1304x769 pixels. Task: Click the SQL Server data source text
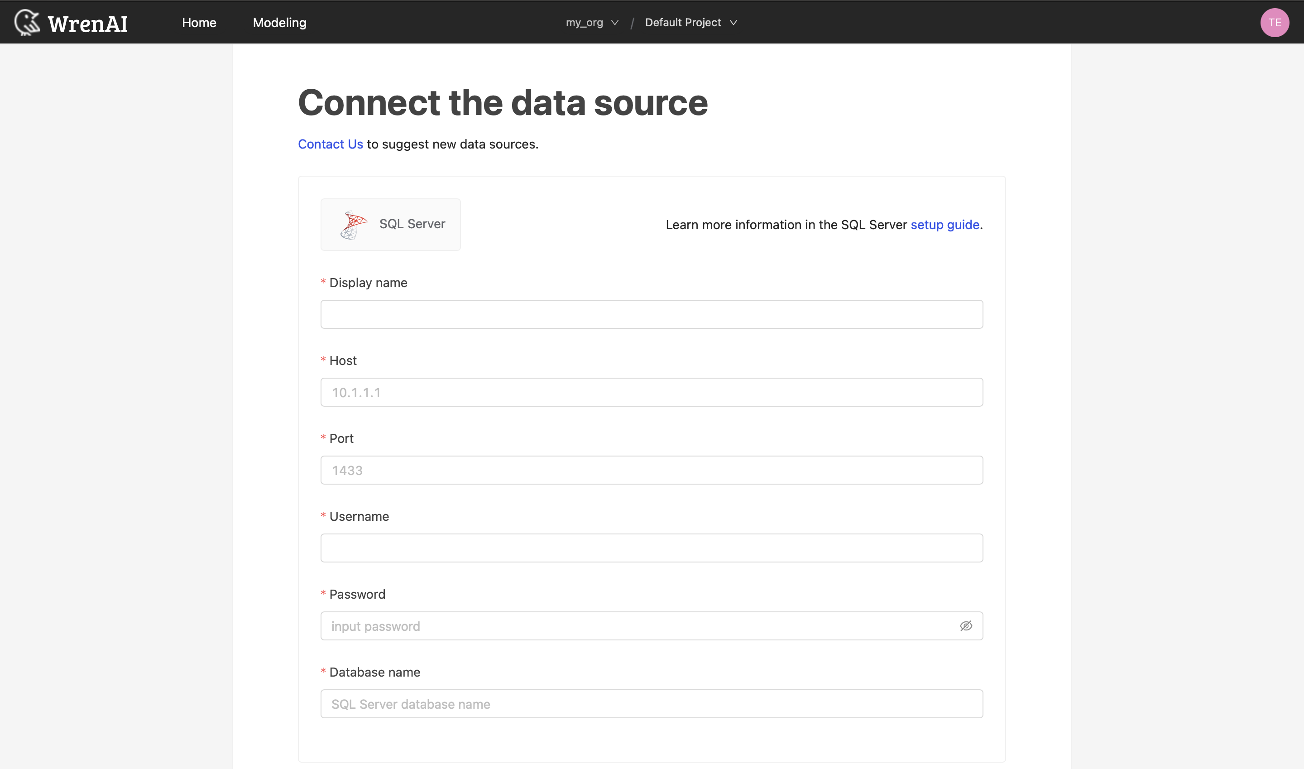[412, 224]
